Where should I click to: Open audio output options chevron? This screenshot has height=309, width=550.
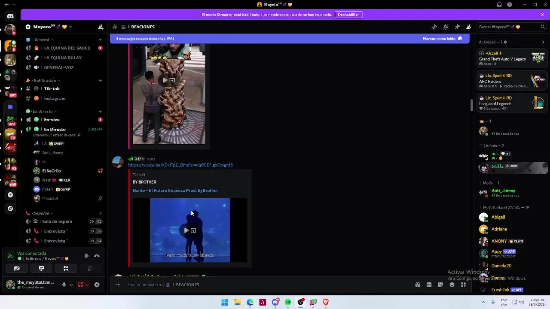click(88, 285)
